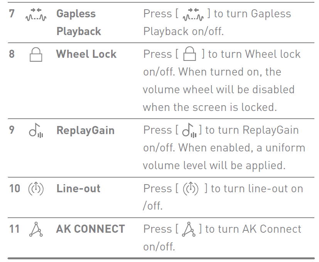
Task: Click the text "Playback on/off."
Action: [x=183, y=31]
